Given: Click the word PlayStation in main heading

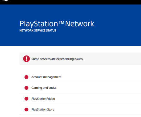Looking at the screenshot, I should tap(39, 24).
